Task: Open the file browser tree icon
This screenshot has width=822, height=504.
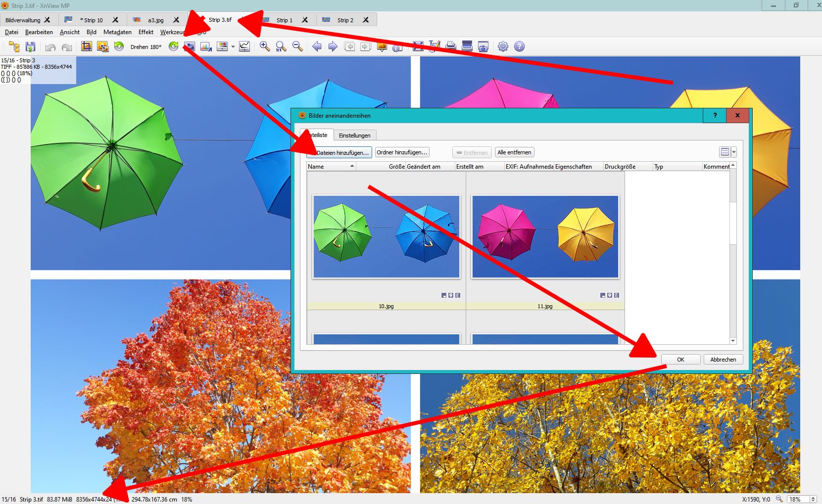Action: 14,46
